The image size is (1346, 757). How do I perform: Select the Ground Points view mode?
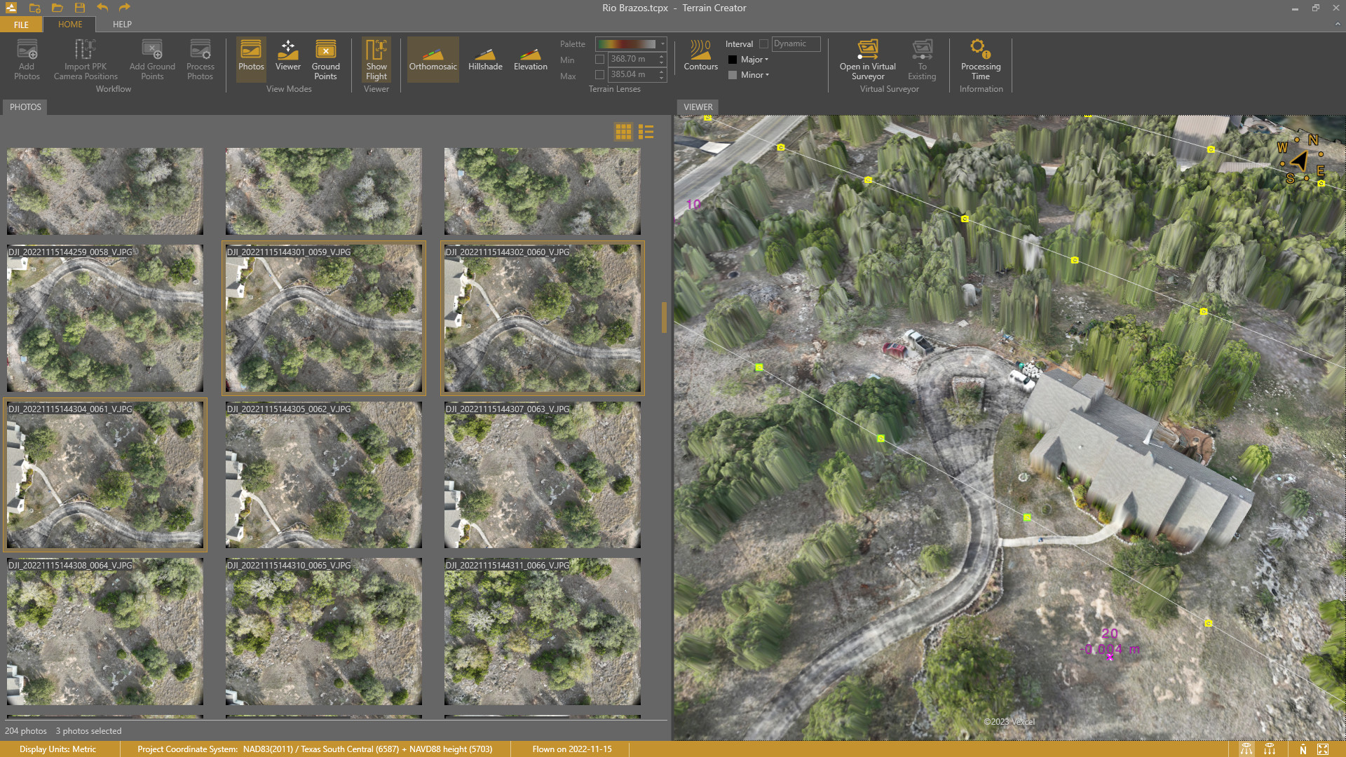pyautogui.click(x=325, y=59)
